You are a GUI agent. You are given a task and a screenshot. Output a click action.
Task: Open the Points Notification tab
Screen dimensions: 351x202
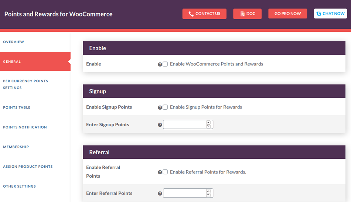(x=25, y=127)
